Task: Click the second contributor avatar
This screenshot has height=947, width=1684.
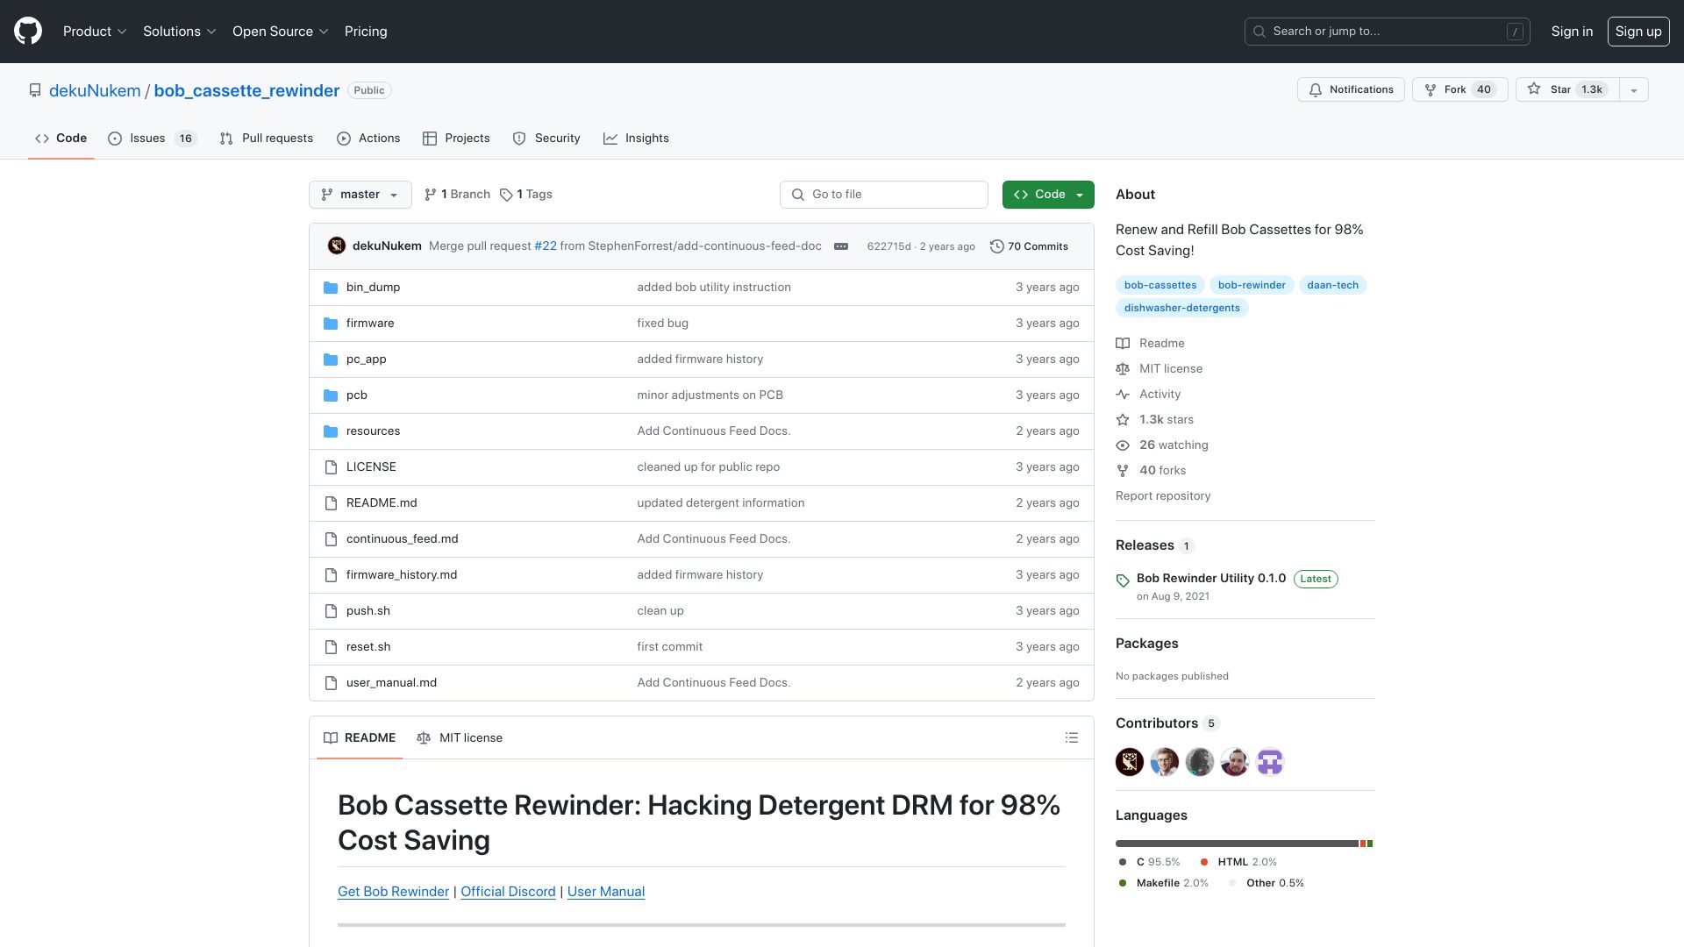Action: click(x=1165, y=762)
